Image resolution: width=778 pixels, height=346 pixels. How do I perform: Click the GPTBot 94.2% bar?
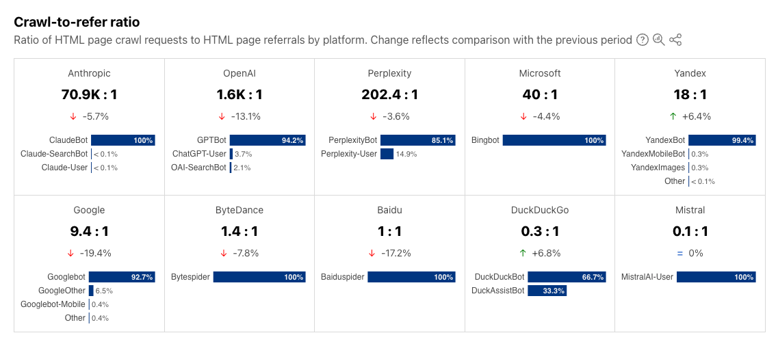(x=268, y=140)
